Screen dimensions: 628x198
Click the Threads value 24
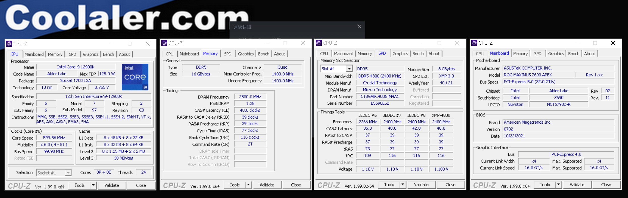coord(143,172)
